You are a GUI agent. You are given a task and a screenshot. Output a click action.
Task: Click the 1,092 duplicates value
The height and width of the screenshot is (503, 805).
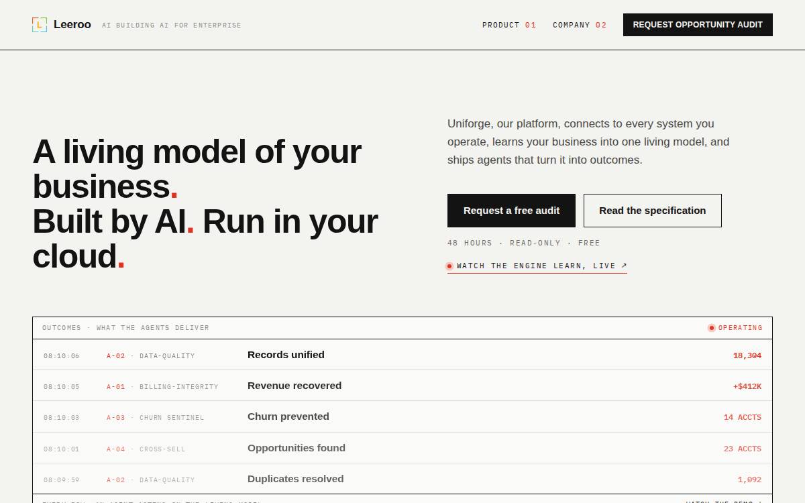point(749,480)
